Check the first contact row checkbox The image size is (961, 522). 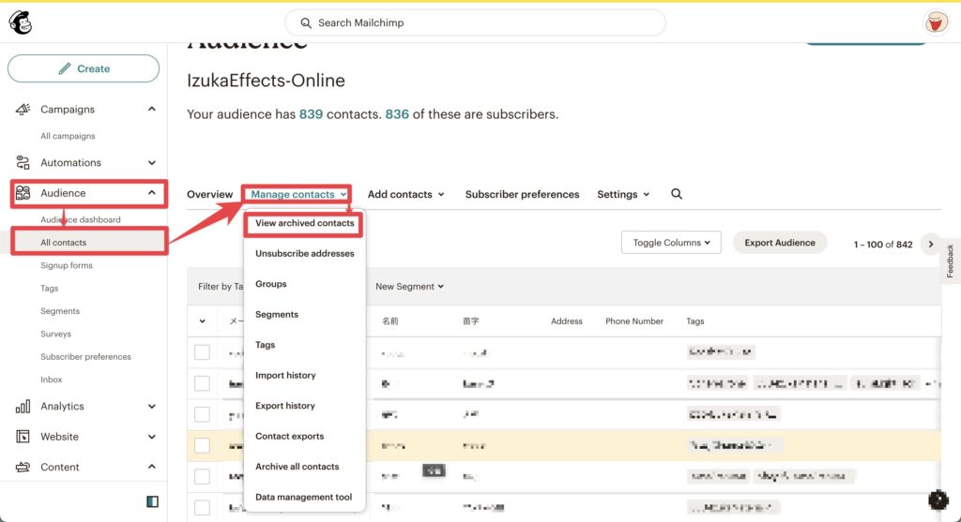coord(203,352)
